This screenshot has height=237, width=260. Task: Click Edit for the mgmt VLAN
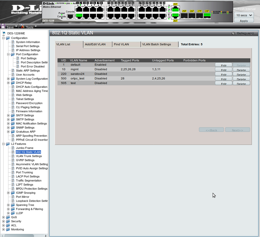223,69
